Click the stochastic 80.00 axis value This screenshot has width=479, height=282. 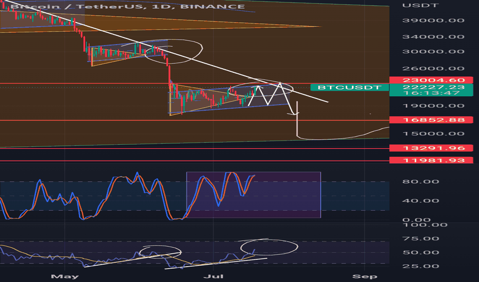[420, 182]
